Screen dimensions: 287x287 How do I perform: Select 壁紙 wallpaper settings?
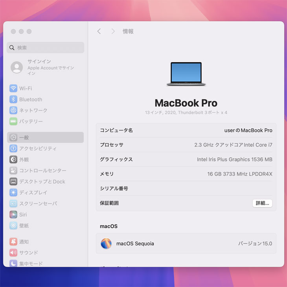tap(24, 226)
